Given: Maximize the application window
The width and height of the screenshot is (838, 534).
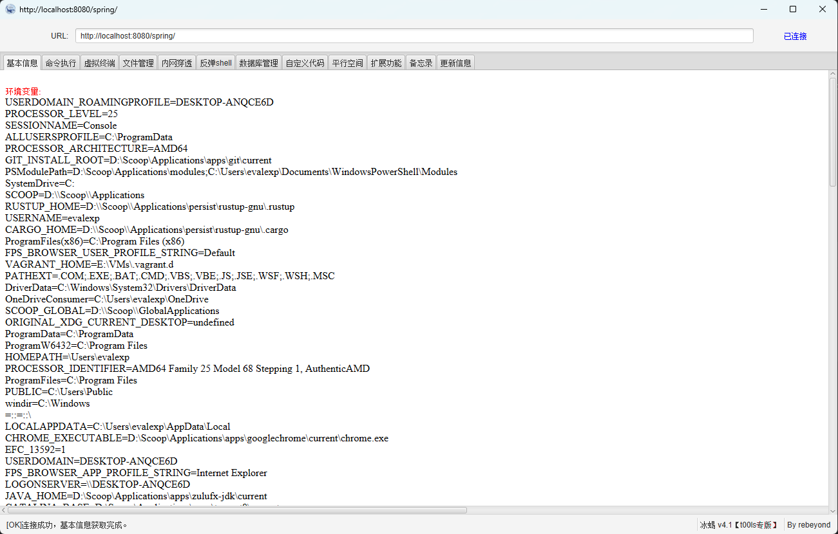Looking at the screenshot, I should coord(793,10).
